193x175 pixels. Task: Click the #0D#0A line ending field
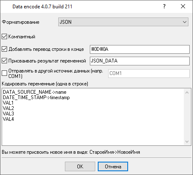coord(140,49)
